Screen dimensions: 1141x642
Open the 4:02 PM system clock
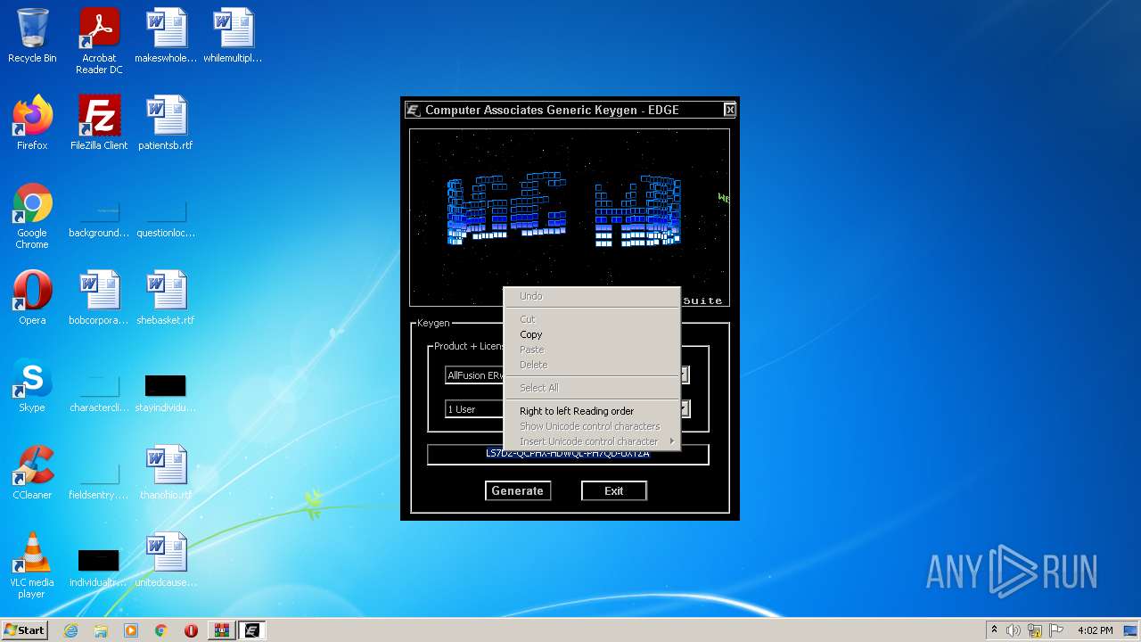pos(1096,630)
